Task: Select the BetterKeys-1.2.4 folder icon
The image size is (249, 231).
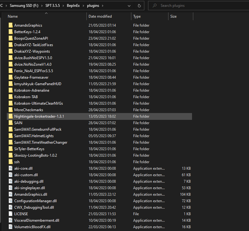Action: click(10, 32)
